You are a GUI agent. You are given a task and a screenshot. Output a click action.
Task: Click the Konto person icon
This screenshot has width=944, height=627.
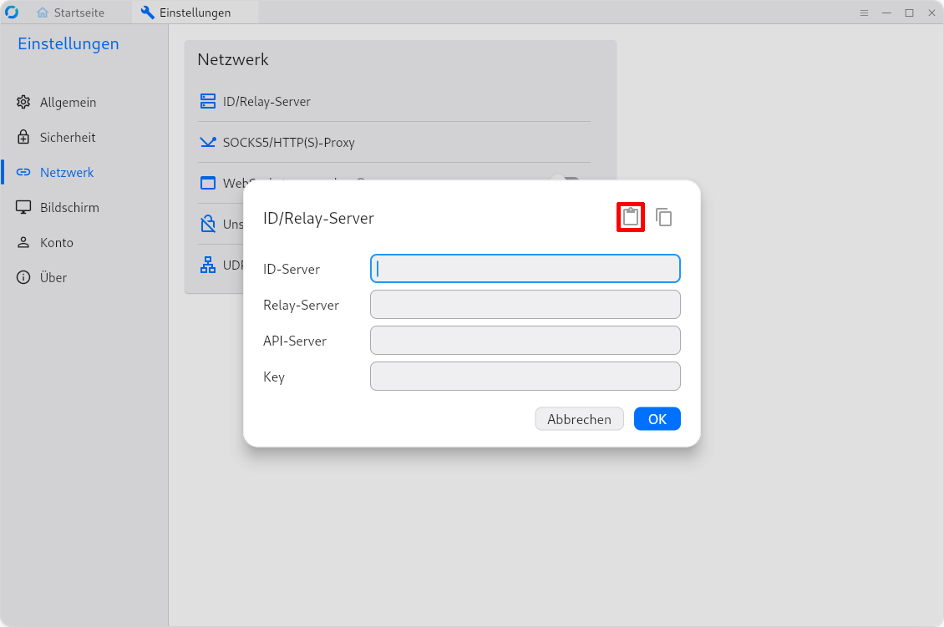coord(23,243)
